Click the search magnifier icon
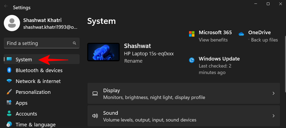Image resolution: width=286 pixels, height=128 pixels. (x=74, y=43)
